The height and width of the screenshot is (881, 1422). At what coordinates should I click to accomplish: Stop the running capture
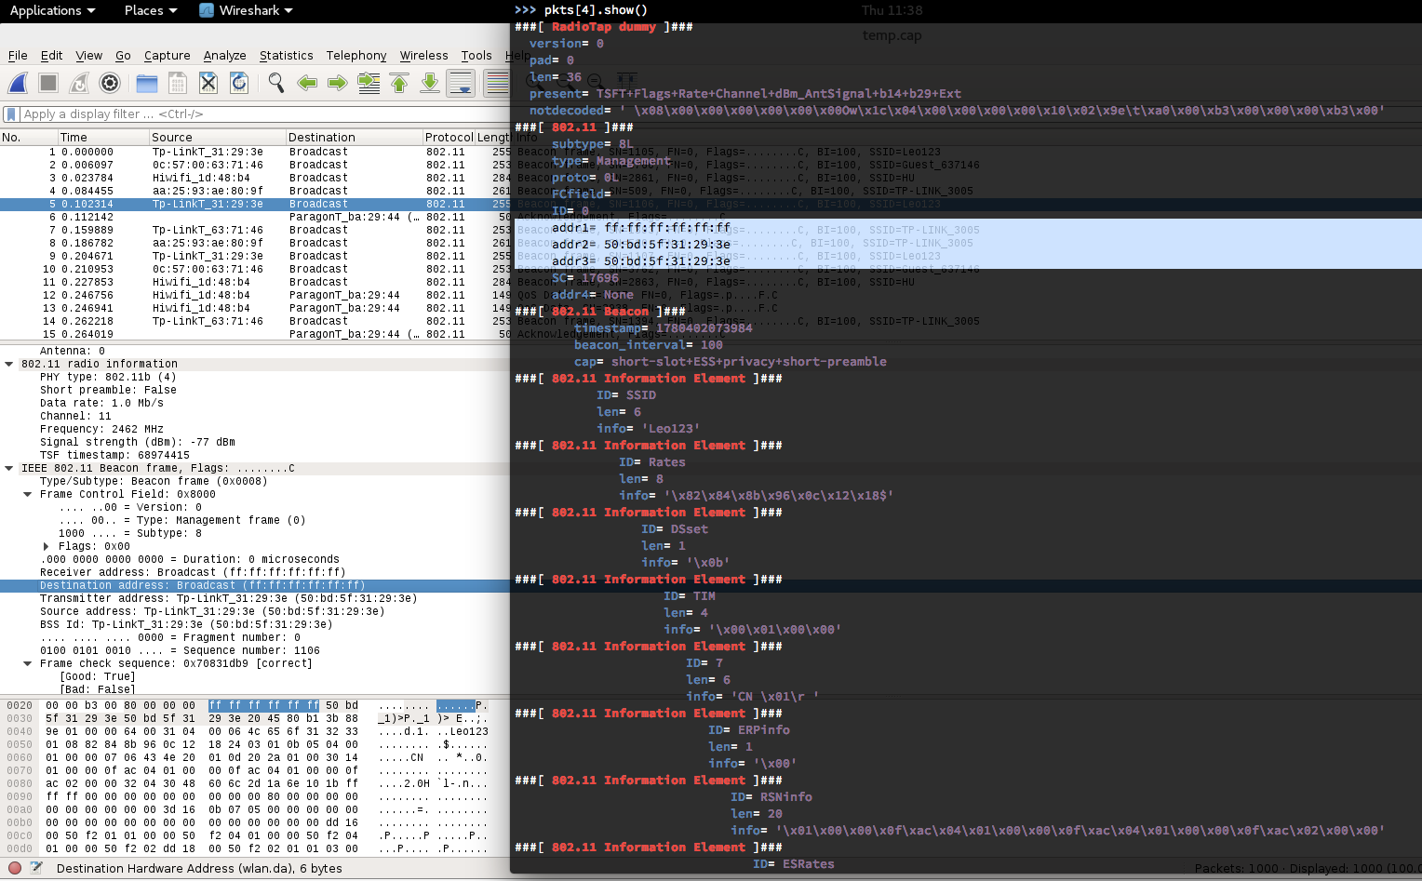48,83
